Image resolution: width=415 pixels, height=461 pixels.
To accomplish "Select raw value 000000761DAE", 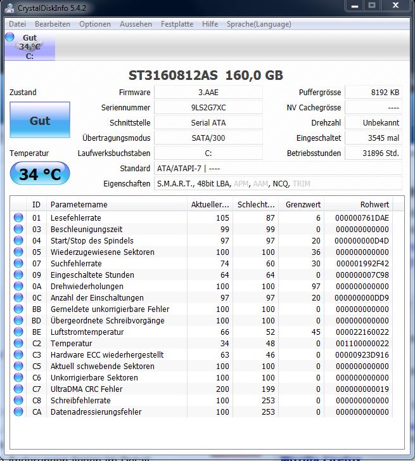I will (362, 218).
